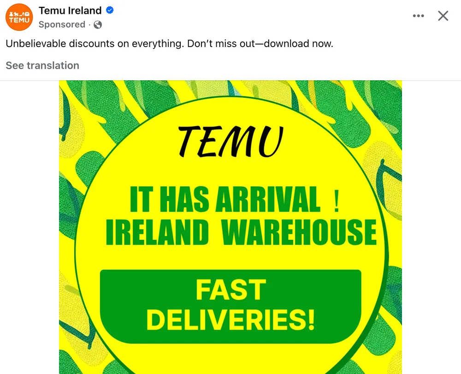Click the word DELIVERIES! in the green banner
Viewport: 461px width, 374px height.
[230, 319]
